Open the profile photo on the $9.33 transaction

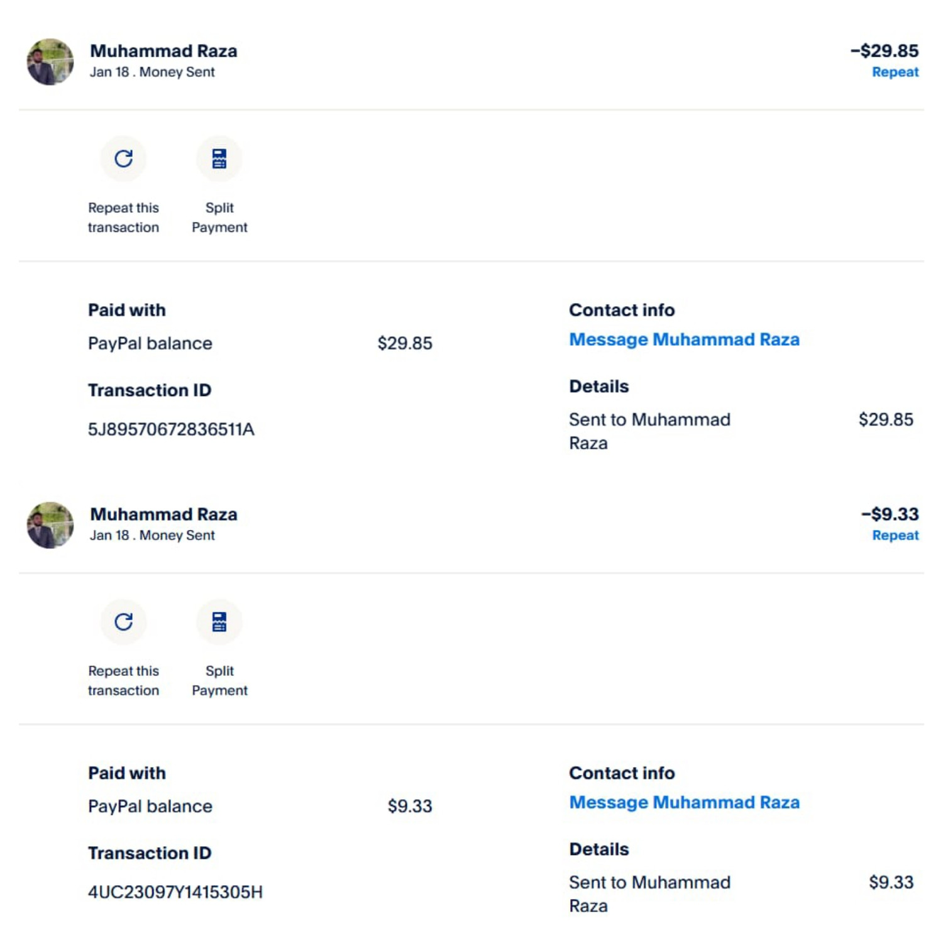click(50, 525)
